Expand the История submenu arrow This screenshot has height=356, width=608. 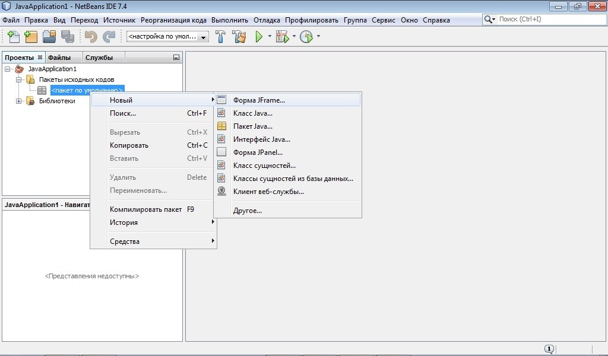pos(213,222)
